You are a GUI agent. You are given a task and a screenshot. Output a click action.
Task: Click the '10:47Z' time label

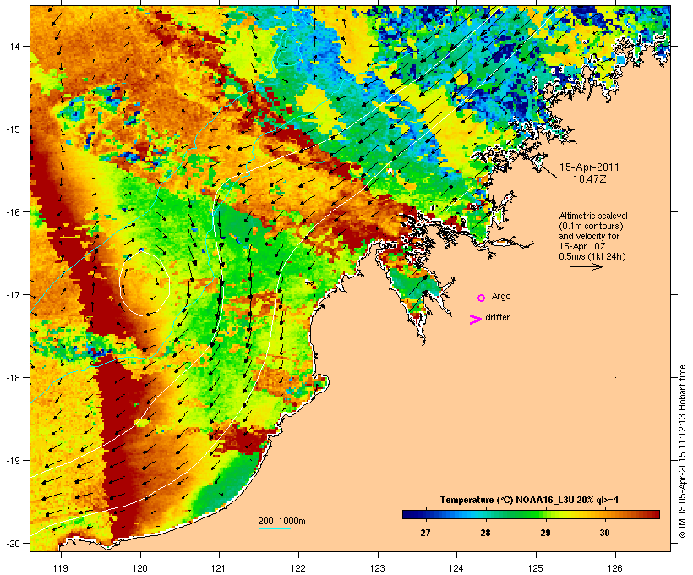pyautogui.click(x=589, y=179)
